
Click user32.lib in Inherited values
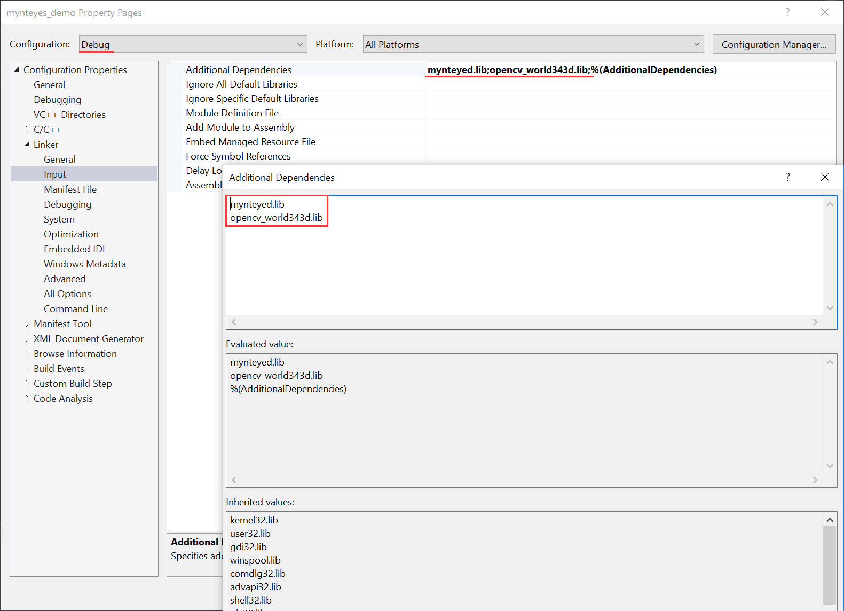250,534
